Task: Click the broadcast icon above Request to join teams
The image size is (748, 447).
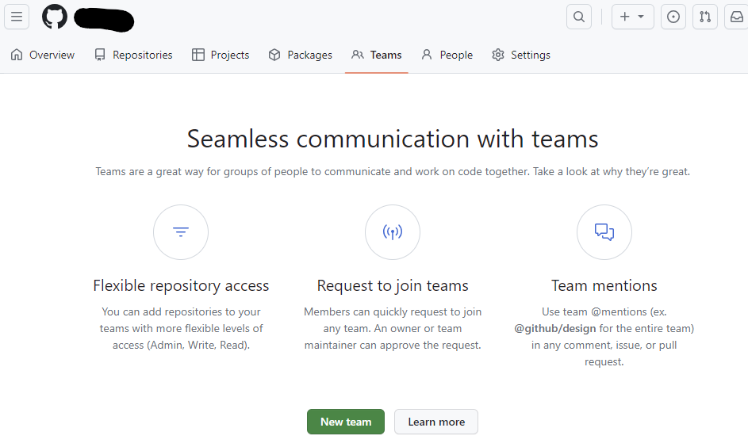Action: tap(393, 232)
